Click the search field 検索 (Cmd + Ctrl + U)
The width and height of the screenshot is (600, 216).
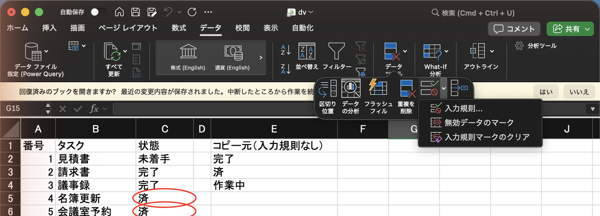[472, 12]
